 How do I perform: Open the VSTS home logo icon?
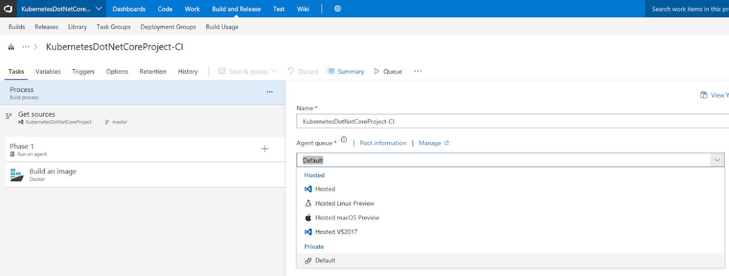tap(8, 9)
